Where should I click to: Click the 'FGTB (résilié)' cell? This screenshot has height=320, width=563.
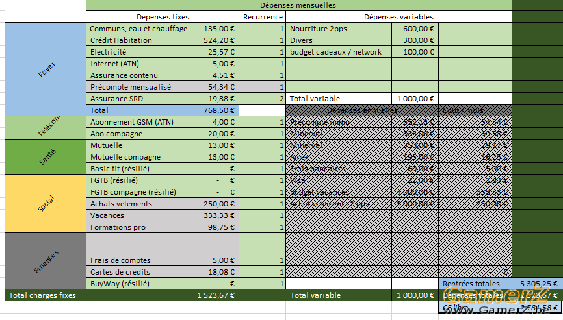click(x=139, y=180)
